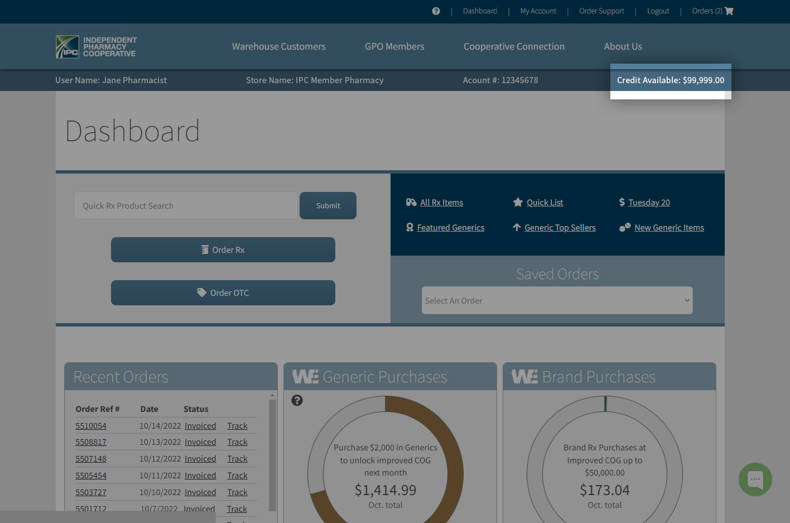Click the Recent Orders list scrollbar
This screenshot has width=790, height=523.
272,455
